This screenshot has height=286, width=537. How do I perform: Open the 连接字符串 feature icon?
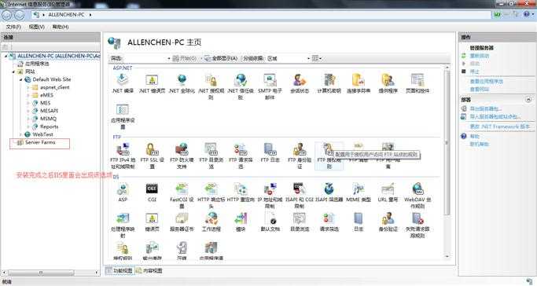point(359,80)
